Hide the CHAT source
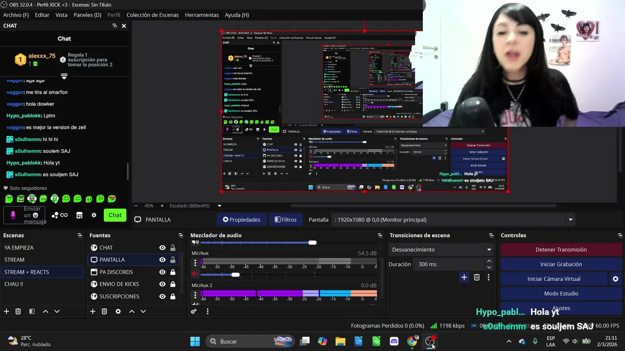The width and height of the screenshot is (625, 351). point(162,248)
